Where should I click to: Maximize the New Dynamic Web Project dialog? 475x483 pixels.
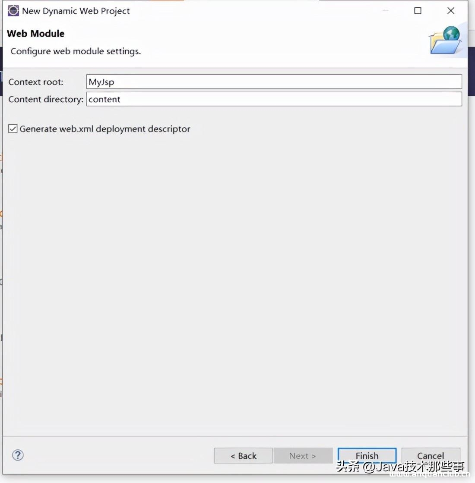tap(418, 11)
